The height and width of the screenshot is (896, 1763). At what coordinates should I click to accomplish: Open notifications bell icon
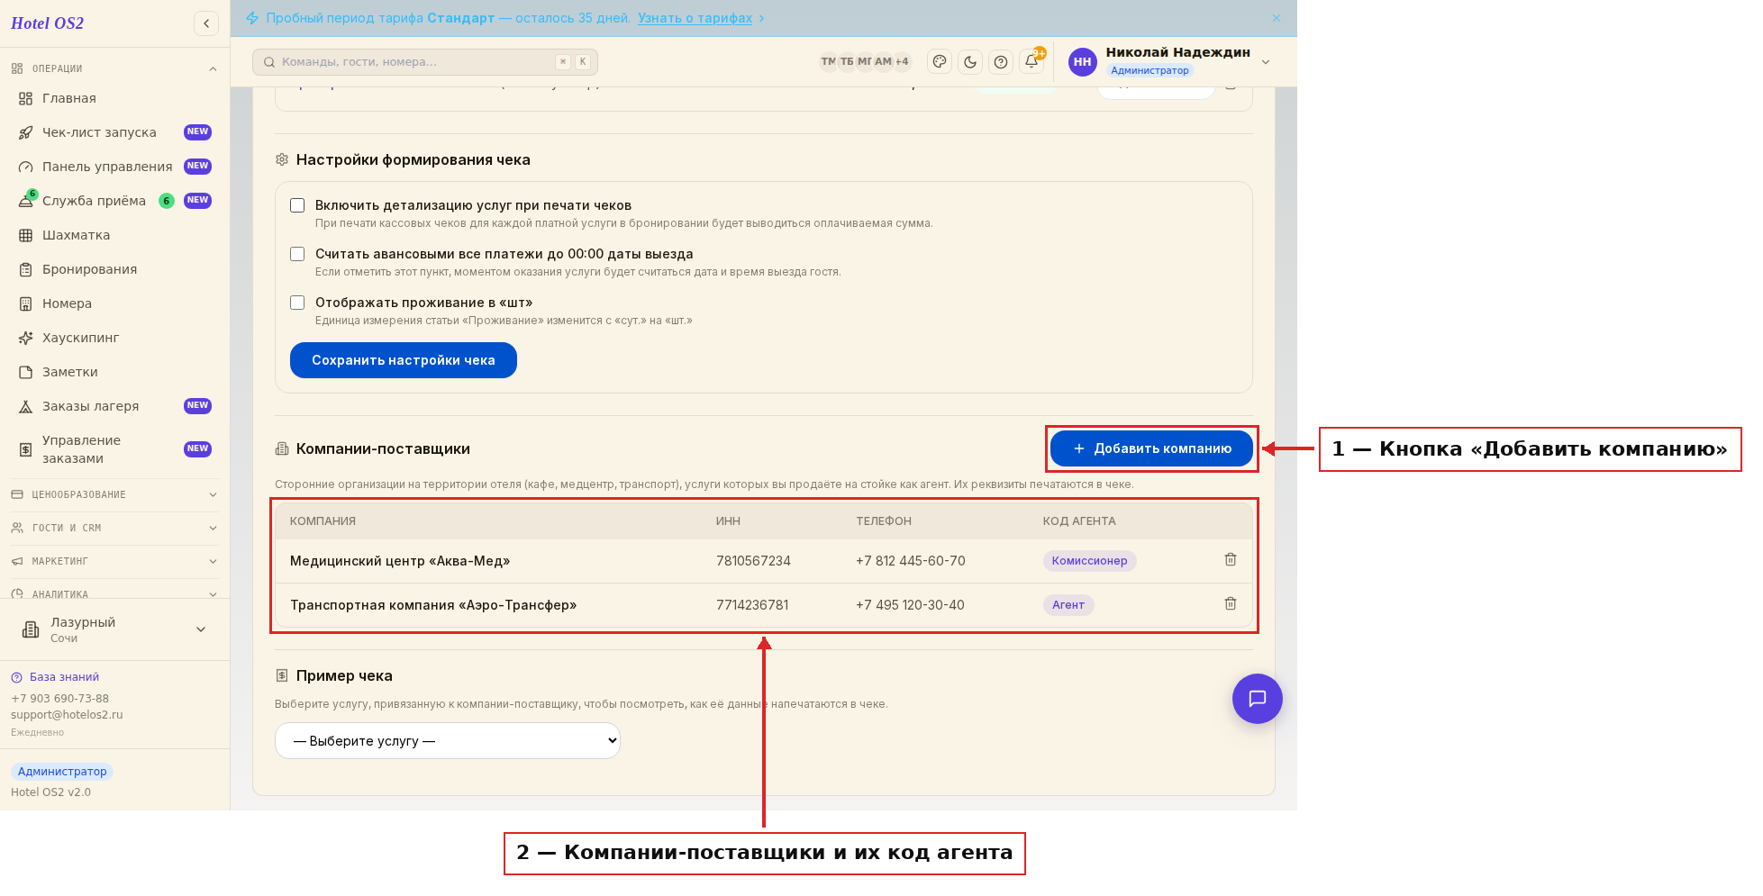click(x=1031, y=62)
